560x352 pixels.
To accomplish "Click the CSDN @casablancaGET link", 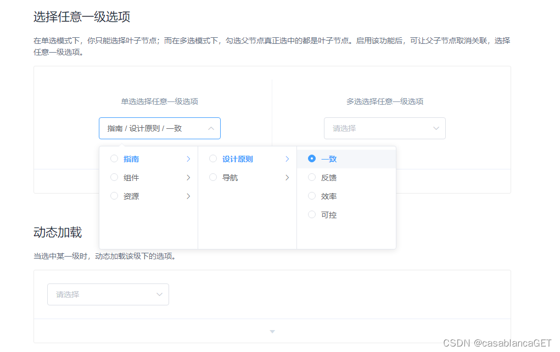I will click(497, 343).
